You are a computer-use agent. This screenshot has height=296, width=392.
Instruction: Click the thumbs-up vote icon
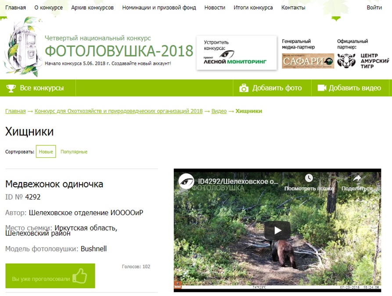(79, 276)
